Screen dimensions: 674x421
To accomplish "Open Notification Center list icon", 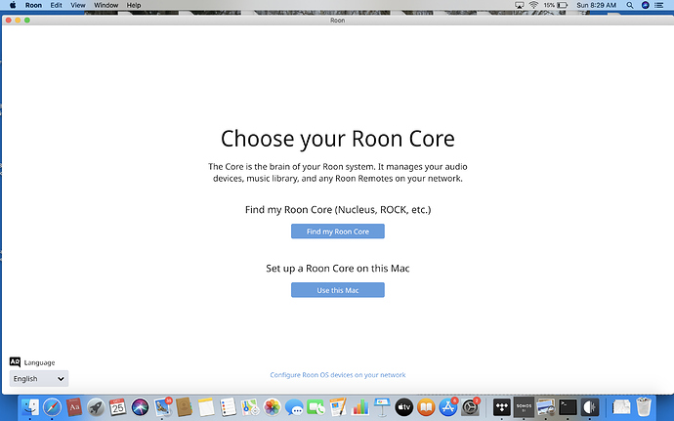I will tap(659, 5).
